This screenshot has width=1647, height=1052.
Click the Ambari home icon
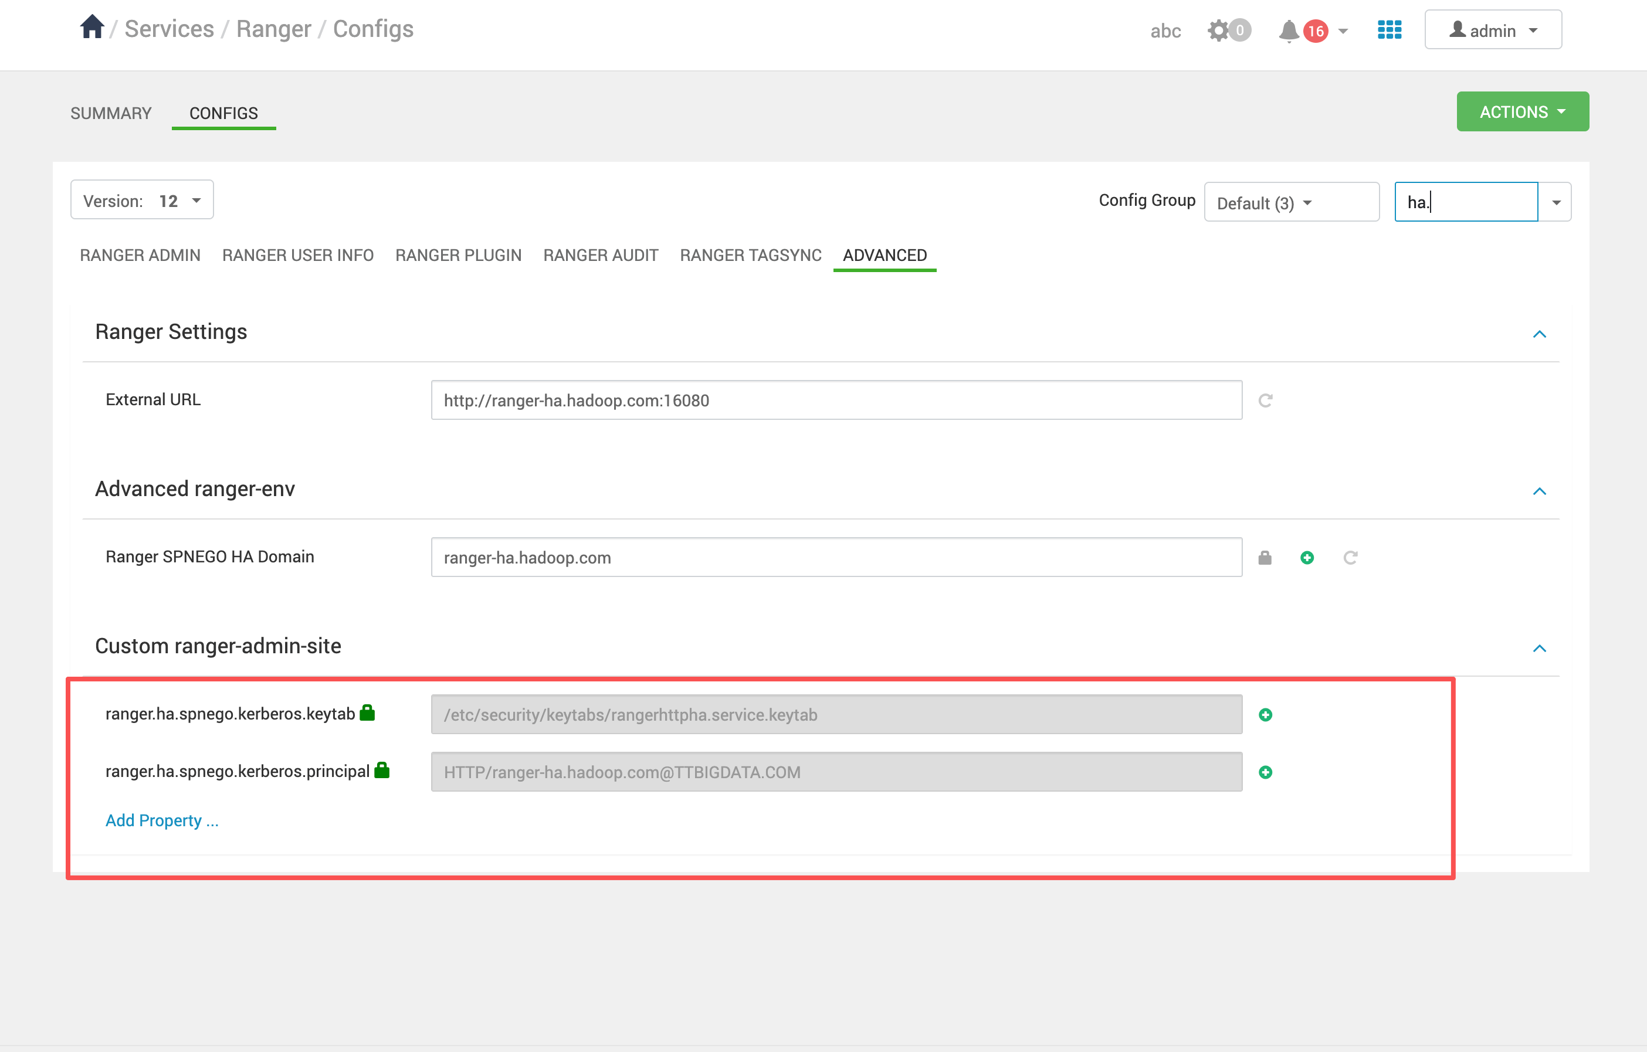91,28
